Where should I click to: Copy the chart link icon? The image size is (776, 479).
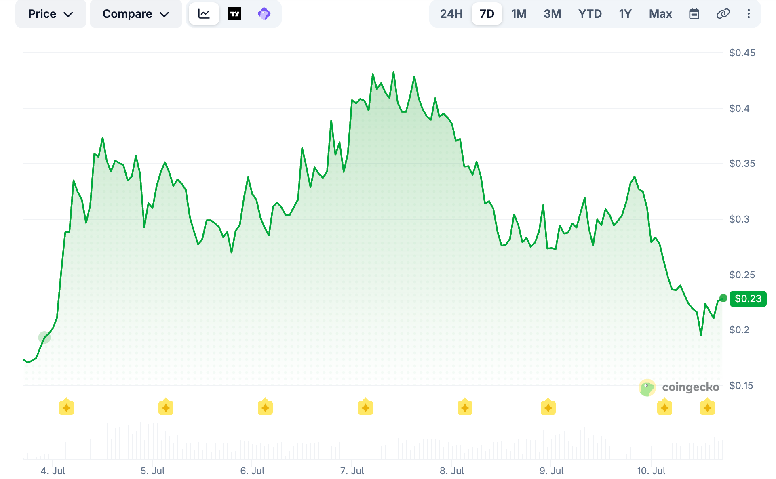pyautogui.click(x=723, y=14)
